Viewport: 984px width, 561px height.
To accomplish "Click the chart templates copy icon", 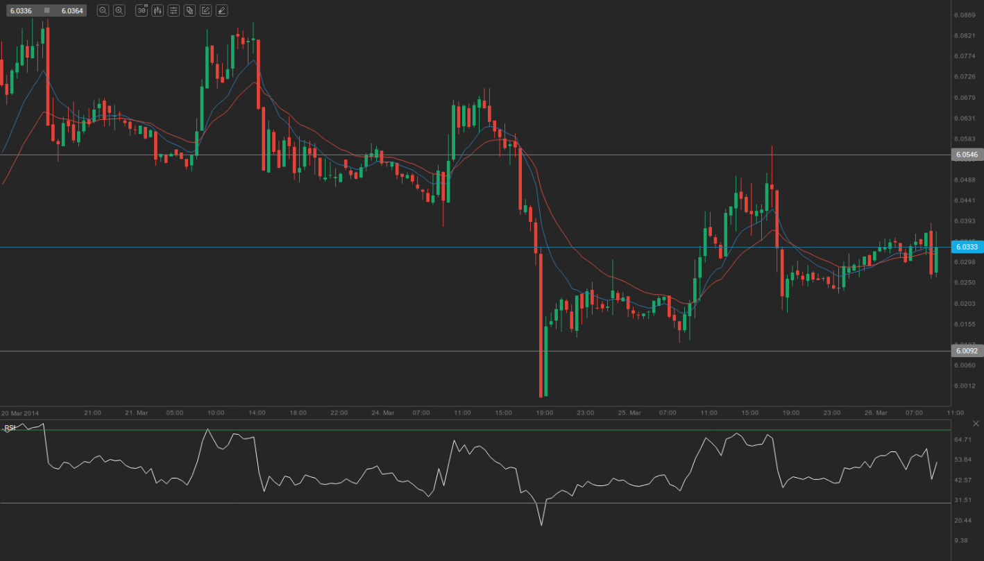I will (189, 10).
